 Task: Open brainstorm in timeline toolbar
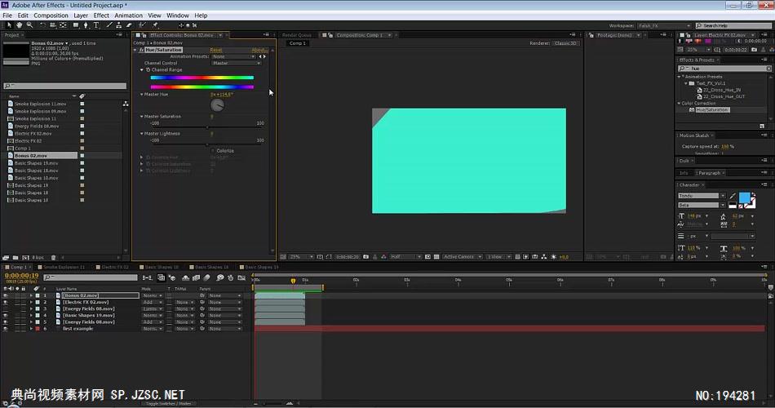(220, 278)
